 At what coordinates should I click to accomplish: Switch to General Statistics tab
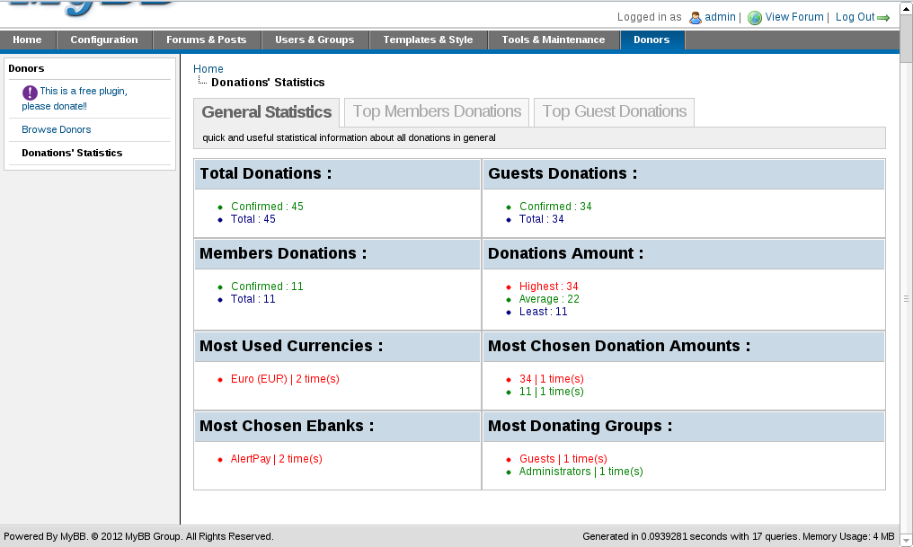[267, 111]
